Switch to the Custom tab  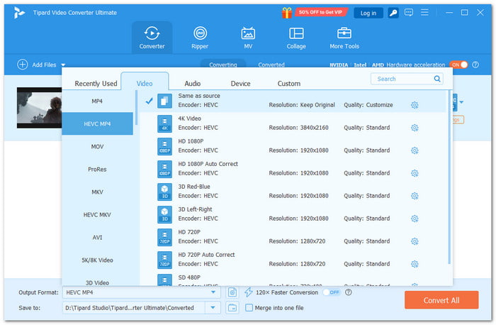[289, 83]
